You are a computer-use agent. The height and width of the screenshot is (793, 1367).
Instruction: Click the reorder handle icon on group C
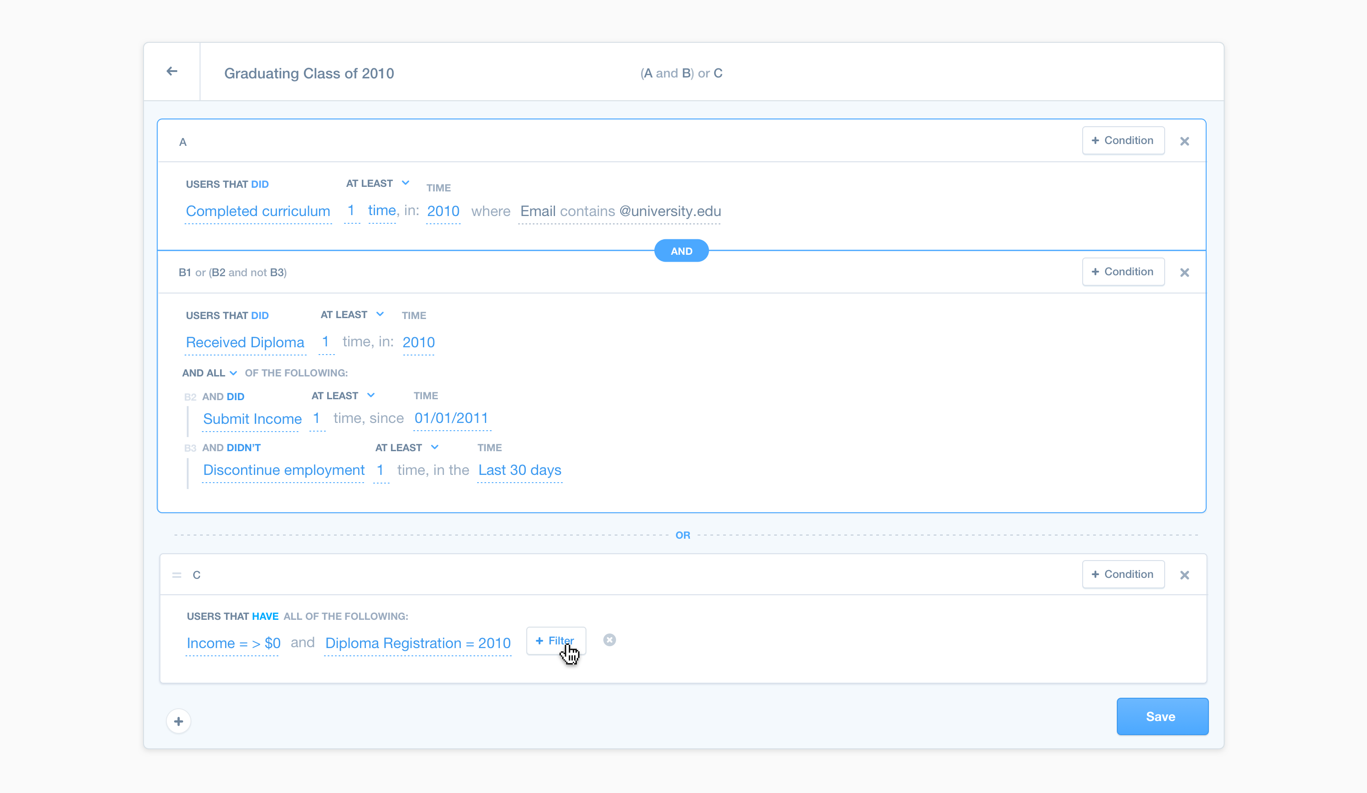tap(176, 574)
